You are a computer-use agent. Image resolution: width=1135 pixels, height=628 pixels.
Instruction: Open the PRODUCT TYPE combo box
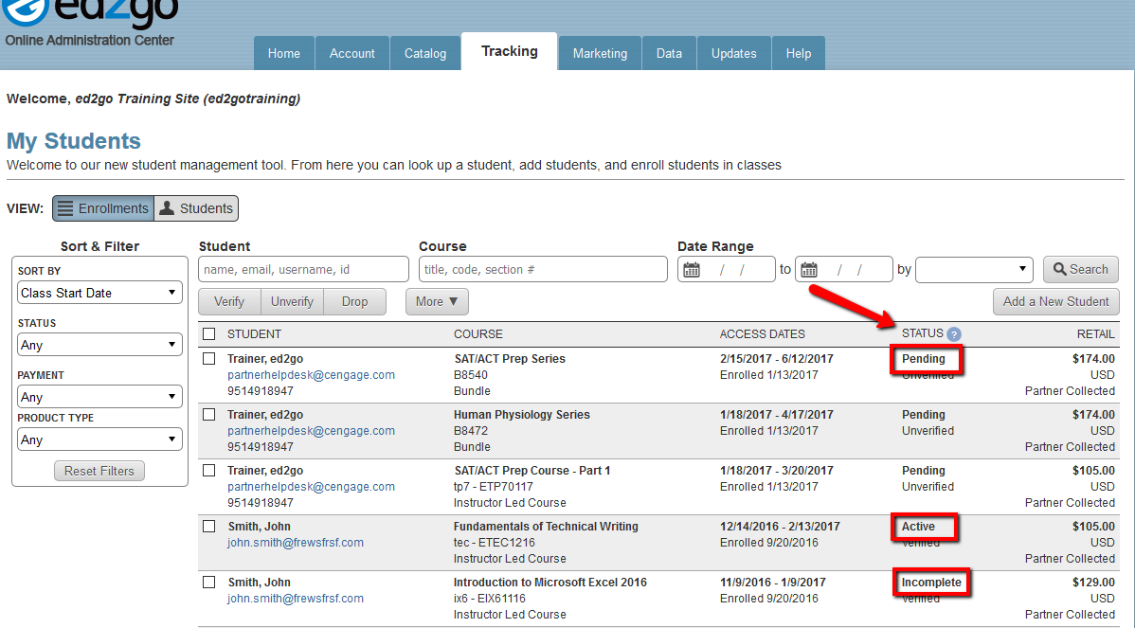[99, 439]
